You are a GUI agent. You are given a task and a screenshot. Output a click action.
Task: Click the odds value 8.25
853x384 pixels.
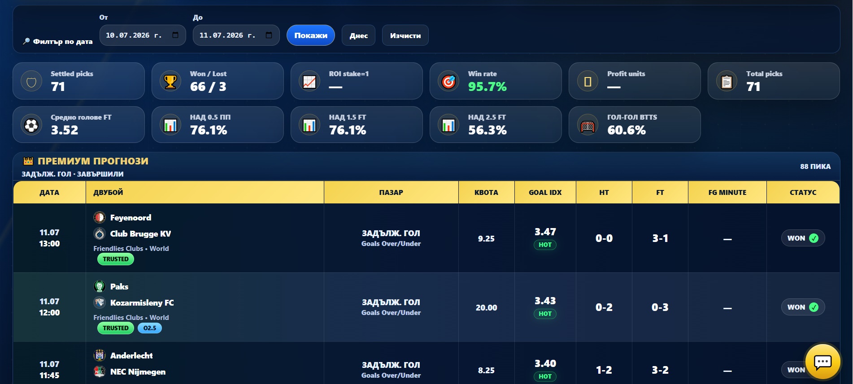pyautogui.click(x=486, y=371)
